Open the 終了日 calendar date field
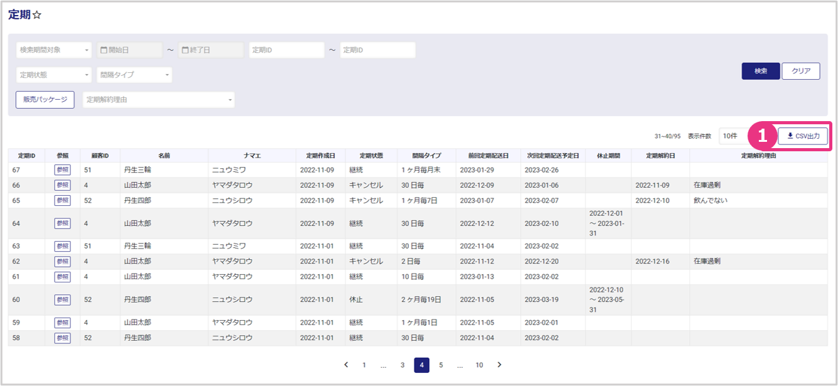Screen dimensions: 838x386 pos(211,50)
